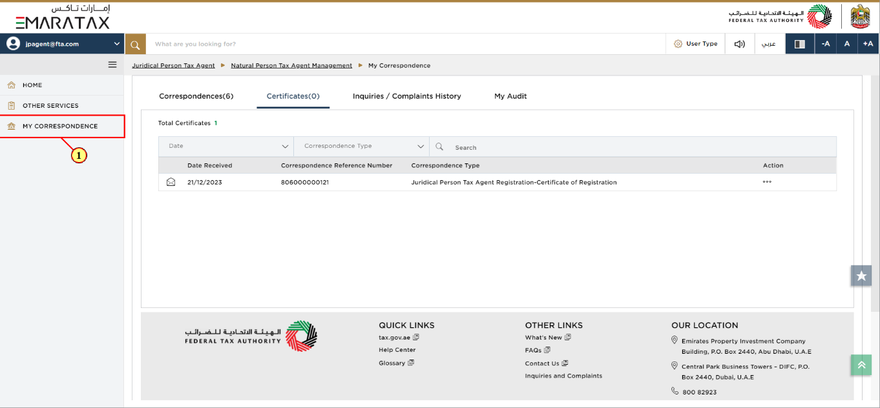
Task: Open the Date filter dropdown
Action: coord(226,147)
